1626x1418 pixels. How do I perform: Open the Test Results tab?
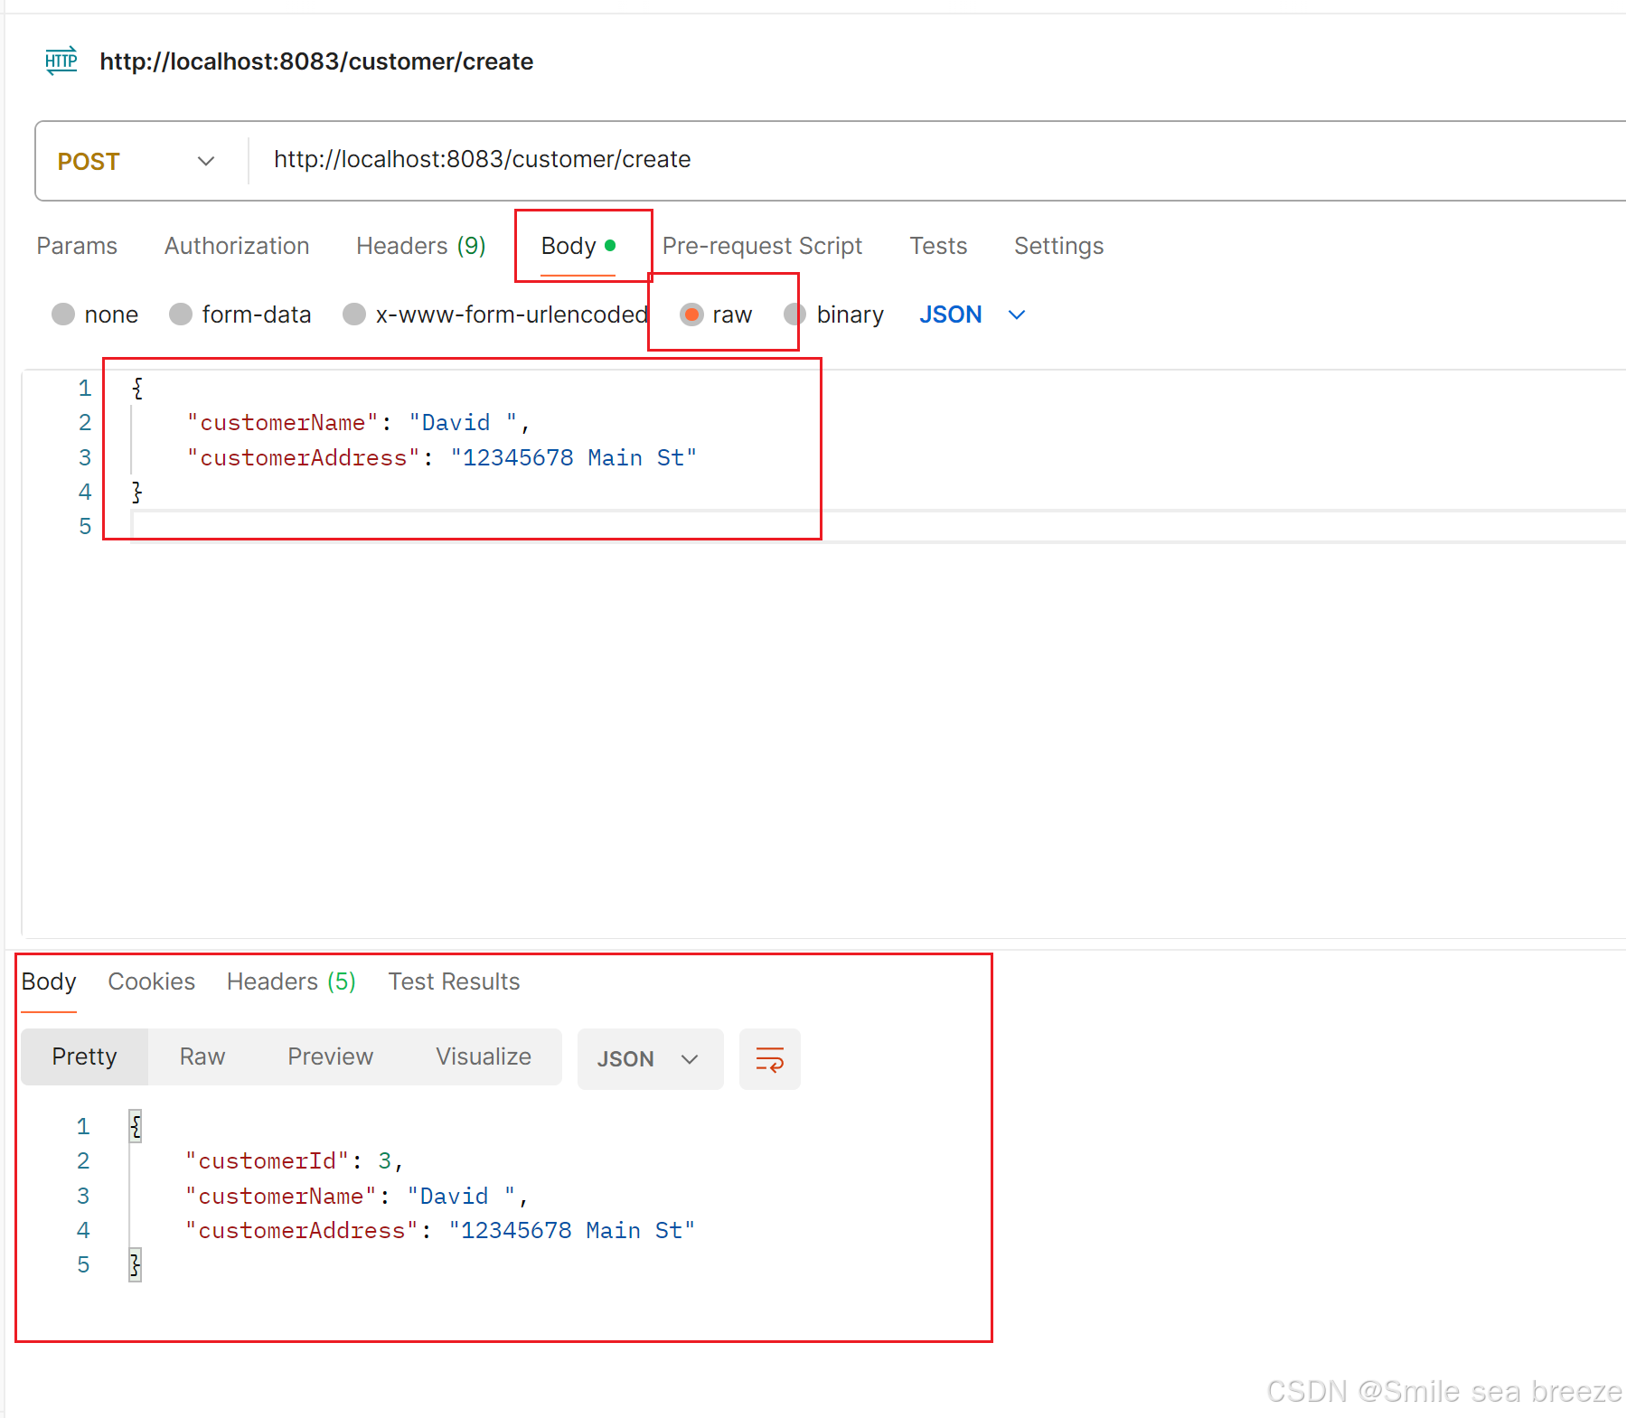coord(454,981)
